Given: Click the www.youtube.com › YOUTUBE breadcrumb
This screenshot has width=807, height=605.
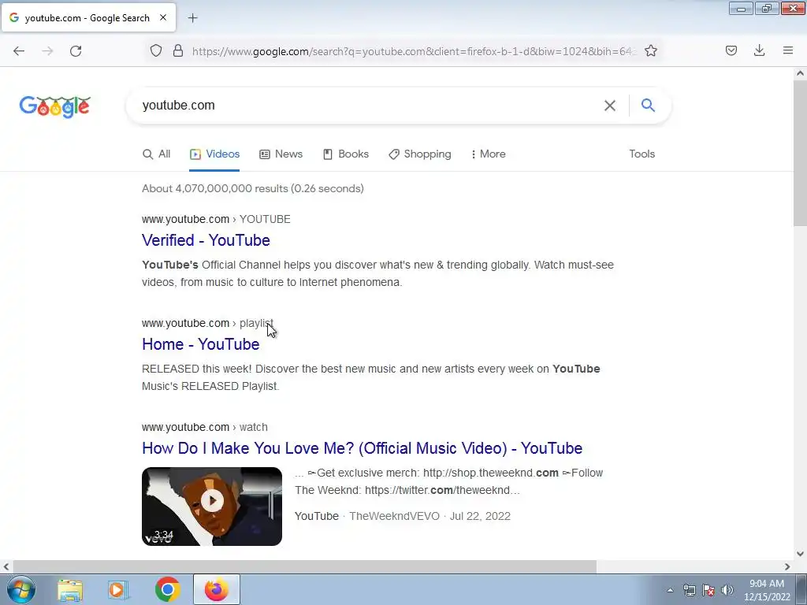Looking at the screenshot, I should [216, 219].
